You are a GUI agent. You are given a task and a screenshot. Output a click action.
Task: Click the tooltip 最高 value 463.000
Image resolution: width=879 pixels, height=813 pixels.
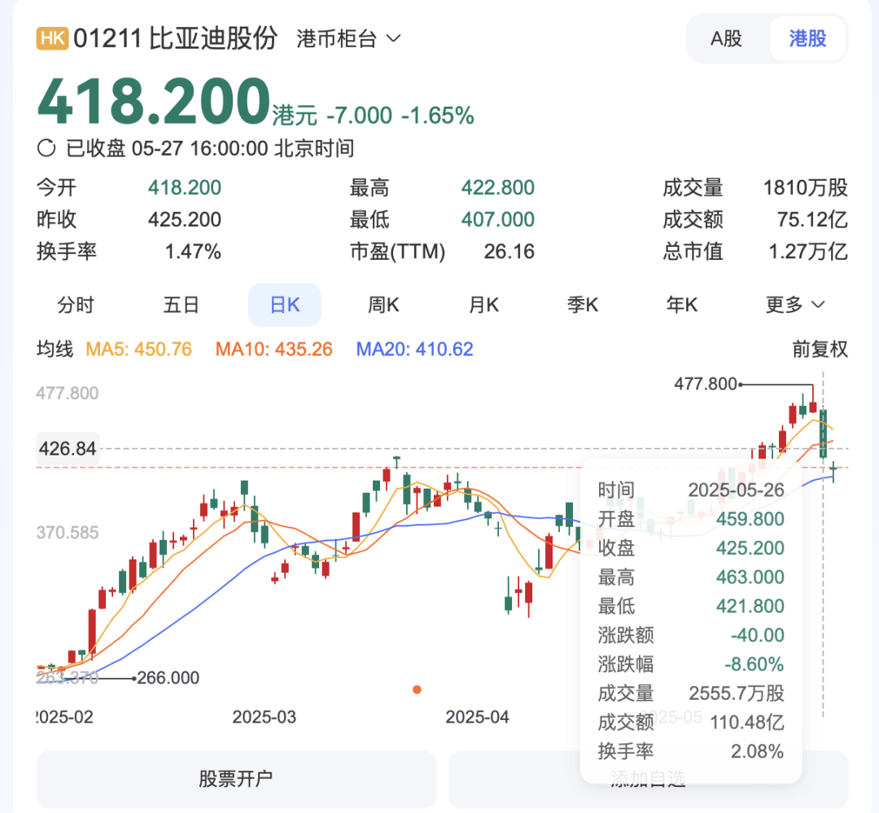pos(750,577)
